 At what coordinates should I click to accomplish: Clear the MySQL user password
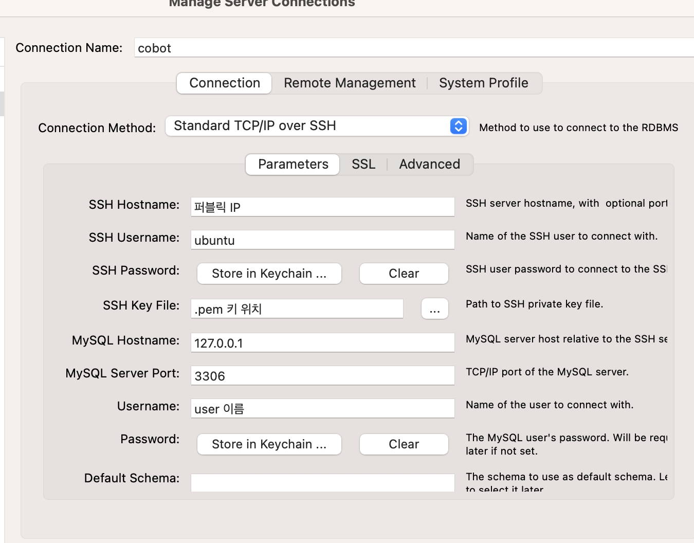pyautogui.click(x=404, y=444)
